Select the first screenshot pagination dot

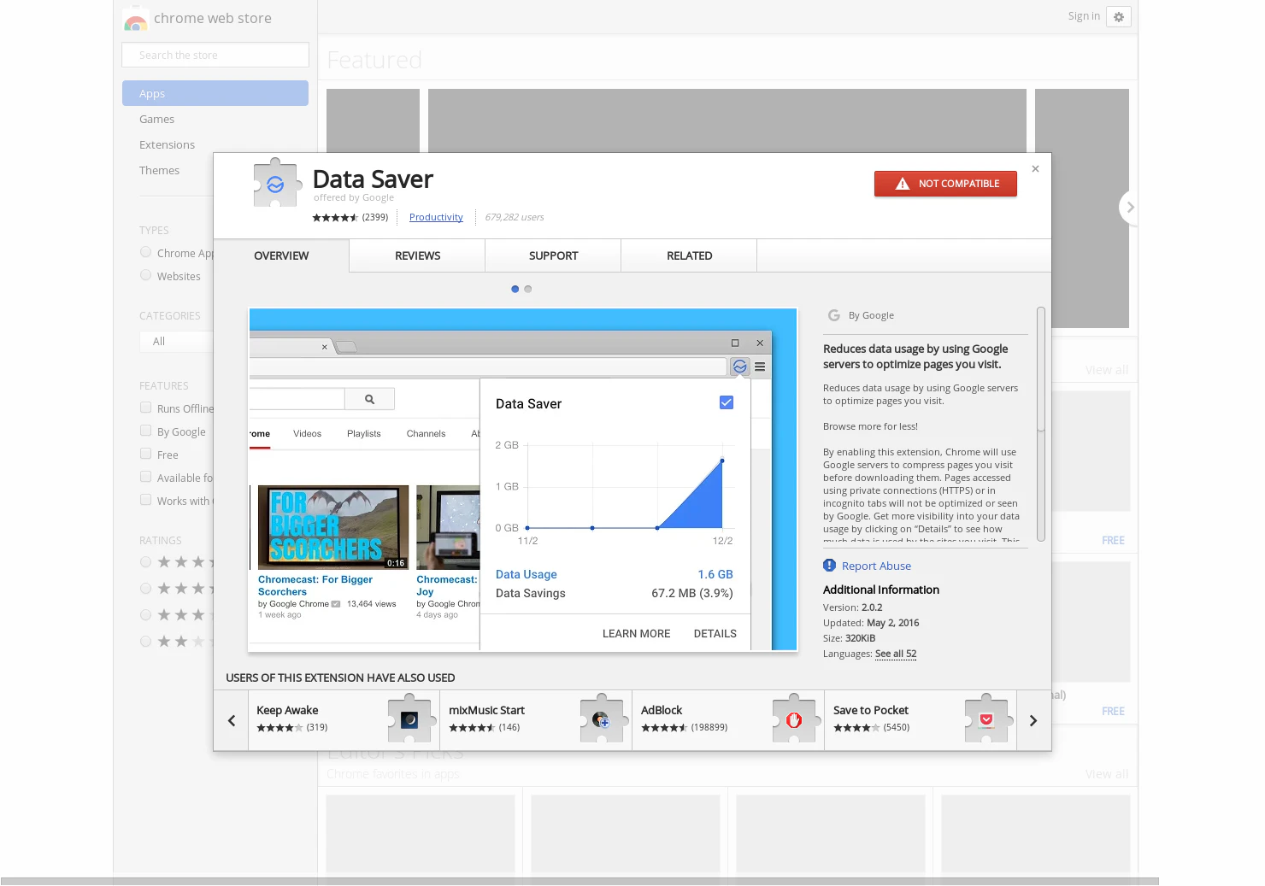coord(515,289)
